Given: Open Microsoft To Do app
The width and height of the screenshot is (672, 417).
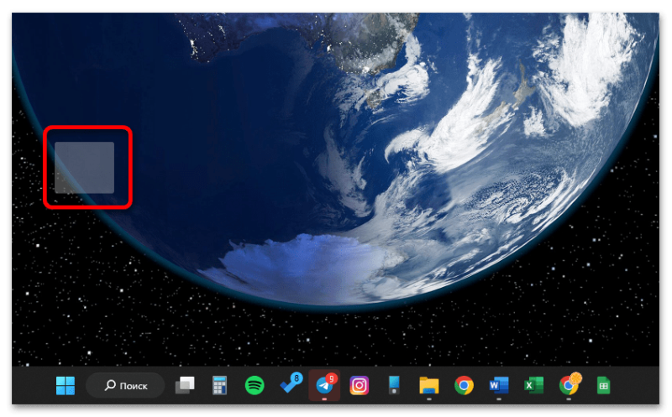Looking at the screenshot, I should pyautogui.click(x=290, y=386).
